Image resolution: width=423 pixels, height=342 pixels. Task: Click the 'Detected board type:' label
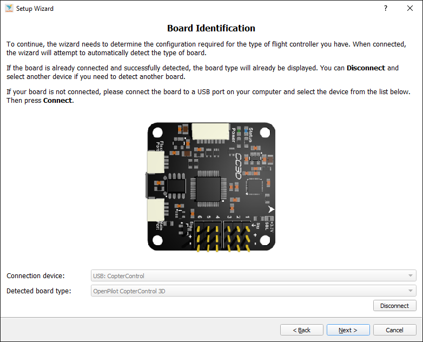pos(39,291)
